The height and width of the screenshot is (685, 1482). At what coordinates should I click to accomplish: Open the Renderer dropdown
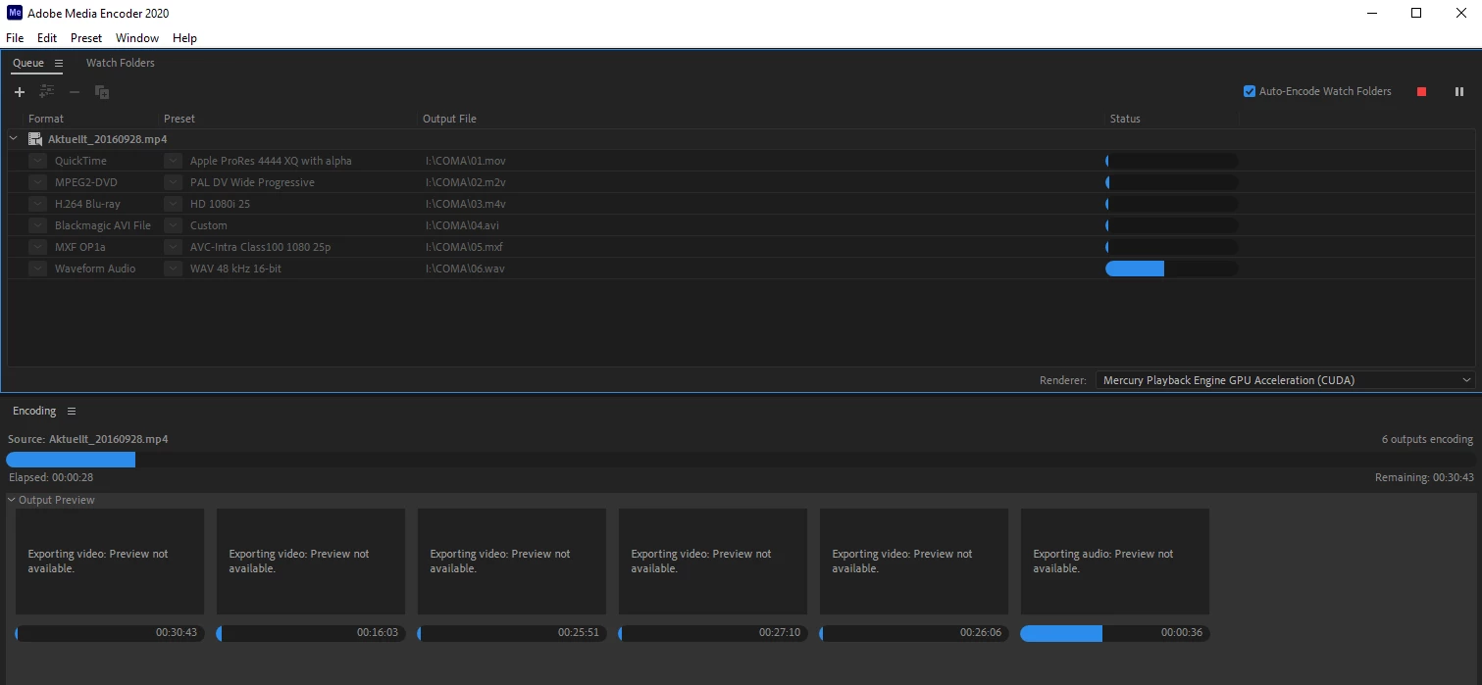pos(1285,380)
